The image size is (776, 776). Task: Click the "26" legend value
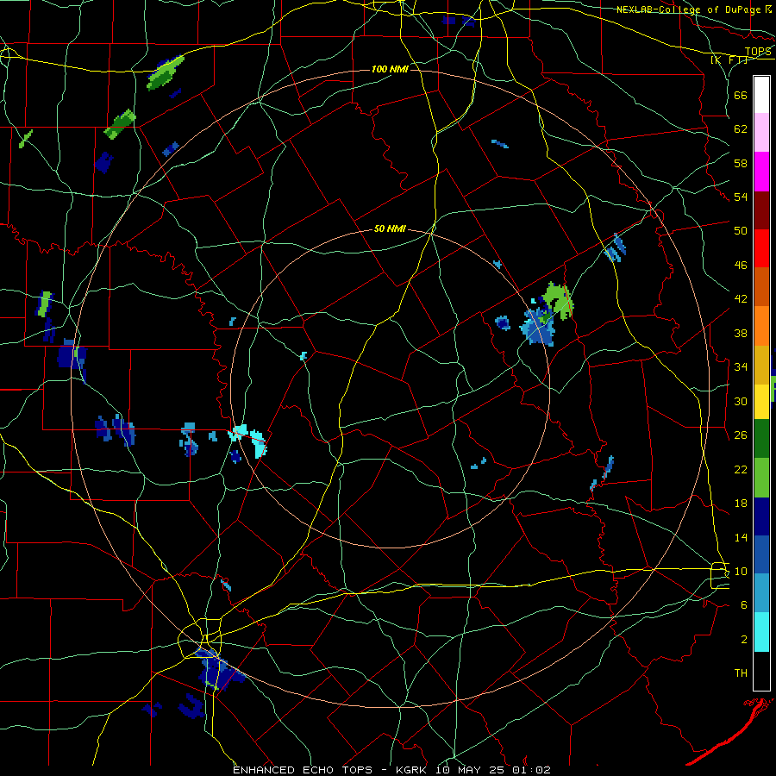click(741, 435)
